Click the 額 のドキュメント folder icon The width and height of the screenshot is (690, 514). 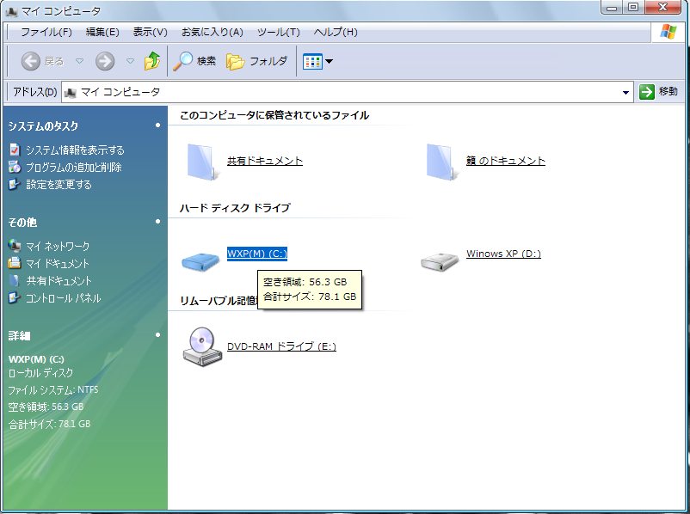click(x=440, y=162)
